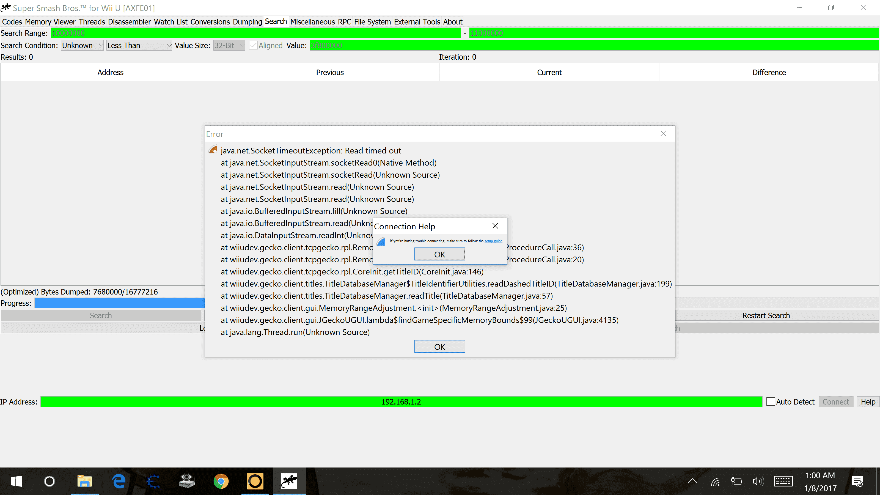Open Action Center notifications
This screenshot has width=880, height=495.
857,481
